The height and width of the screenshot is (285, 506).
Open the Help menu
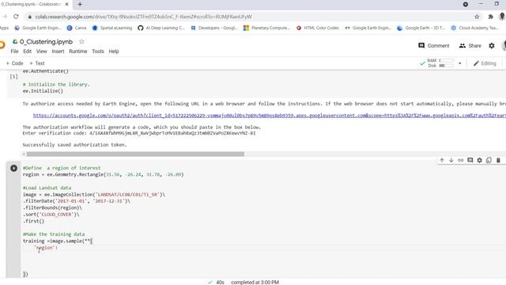tap(114, 51)
